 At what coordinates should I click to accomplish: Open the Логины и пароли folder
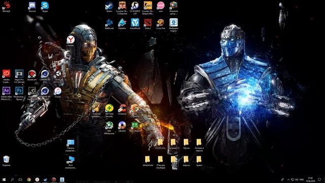(x=199, y=145)
